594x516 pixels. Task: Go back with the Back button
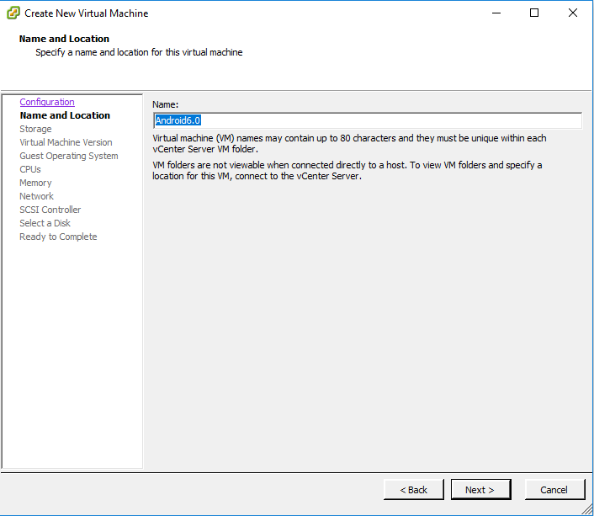[413, 489]
